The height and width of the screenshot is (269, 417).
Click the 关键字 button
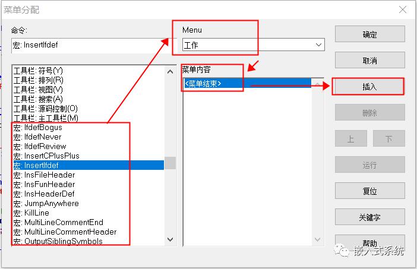[x=369, y=217]
